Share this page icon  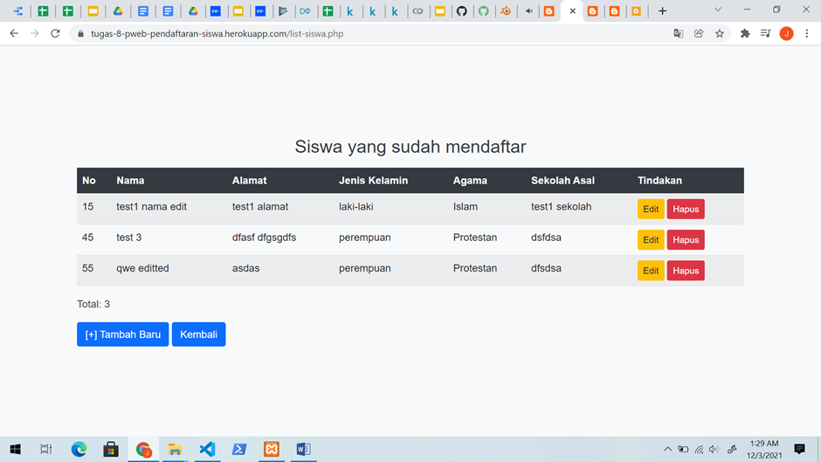(699, 33)
